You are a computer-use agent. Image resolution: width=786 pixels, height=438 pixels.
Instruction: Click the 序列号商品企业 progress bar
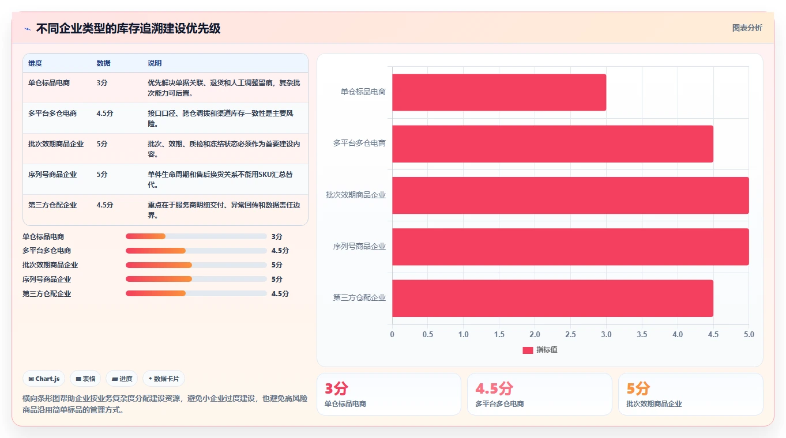pyautogui.click(x=196, y=280)
